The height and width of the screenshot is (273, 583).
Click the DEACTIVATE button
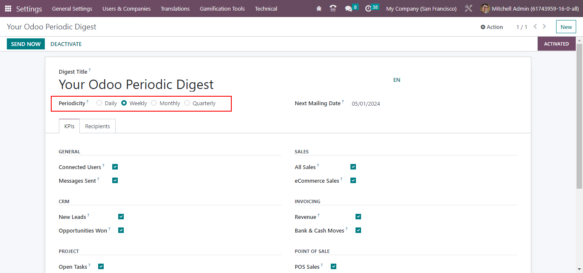66,44
